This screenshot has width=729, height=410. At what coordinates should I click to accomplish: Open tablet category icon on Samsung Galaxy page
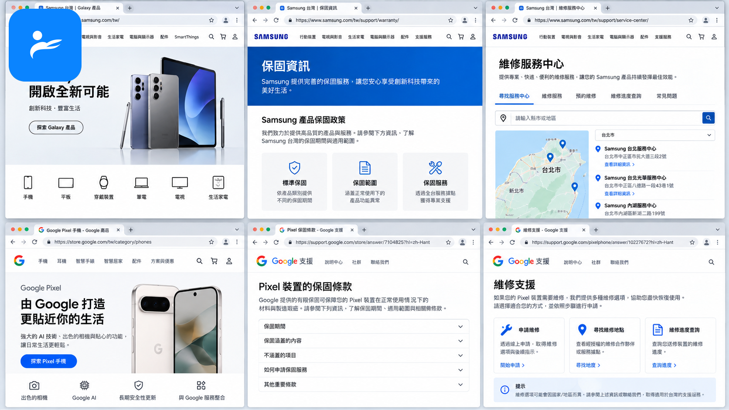pos(66,182)
